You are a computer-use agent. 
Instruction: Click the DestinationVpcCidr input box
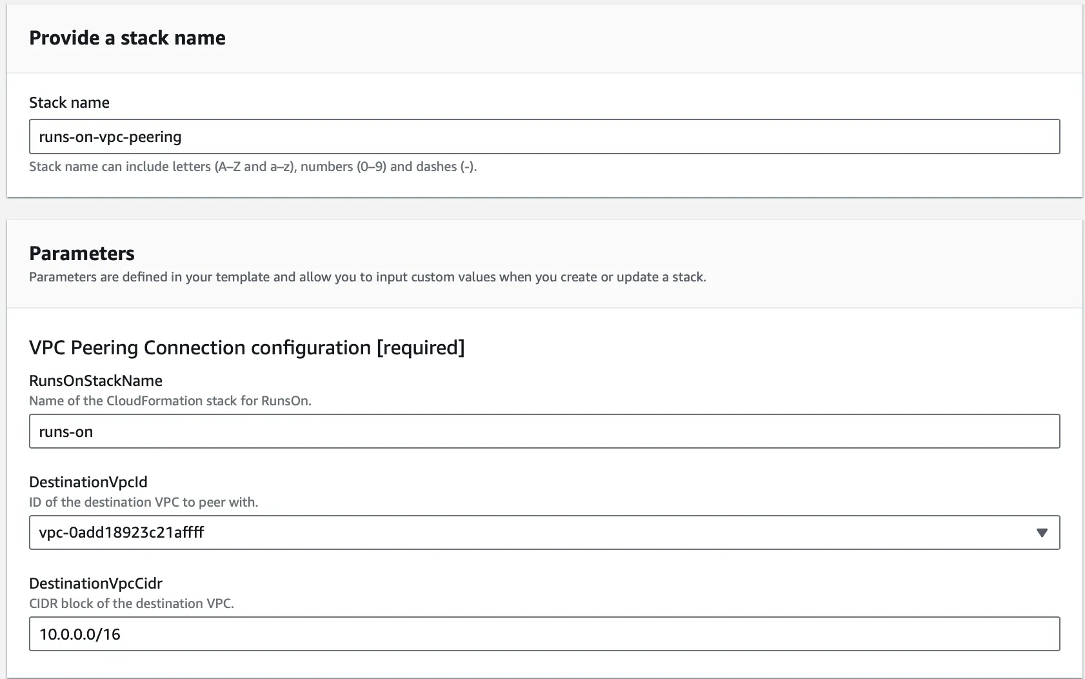[x=452, y=634]
